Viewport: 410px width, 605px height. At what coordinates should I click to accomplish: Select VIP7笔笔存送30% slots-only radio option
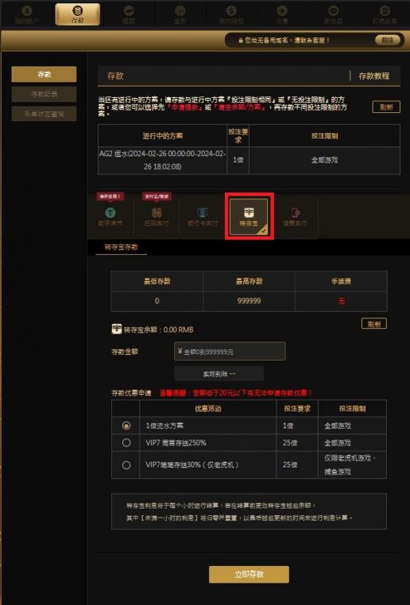pos(126,465)
